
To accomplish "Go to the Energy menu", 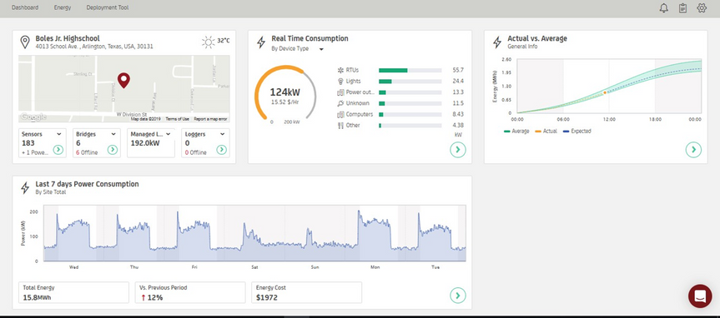I will coord(63,7).
